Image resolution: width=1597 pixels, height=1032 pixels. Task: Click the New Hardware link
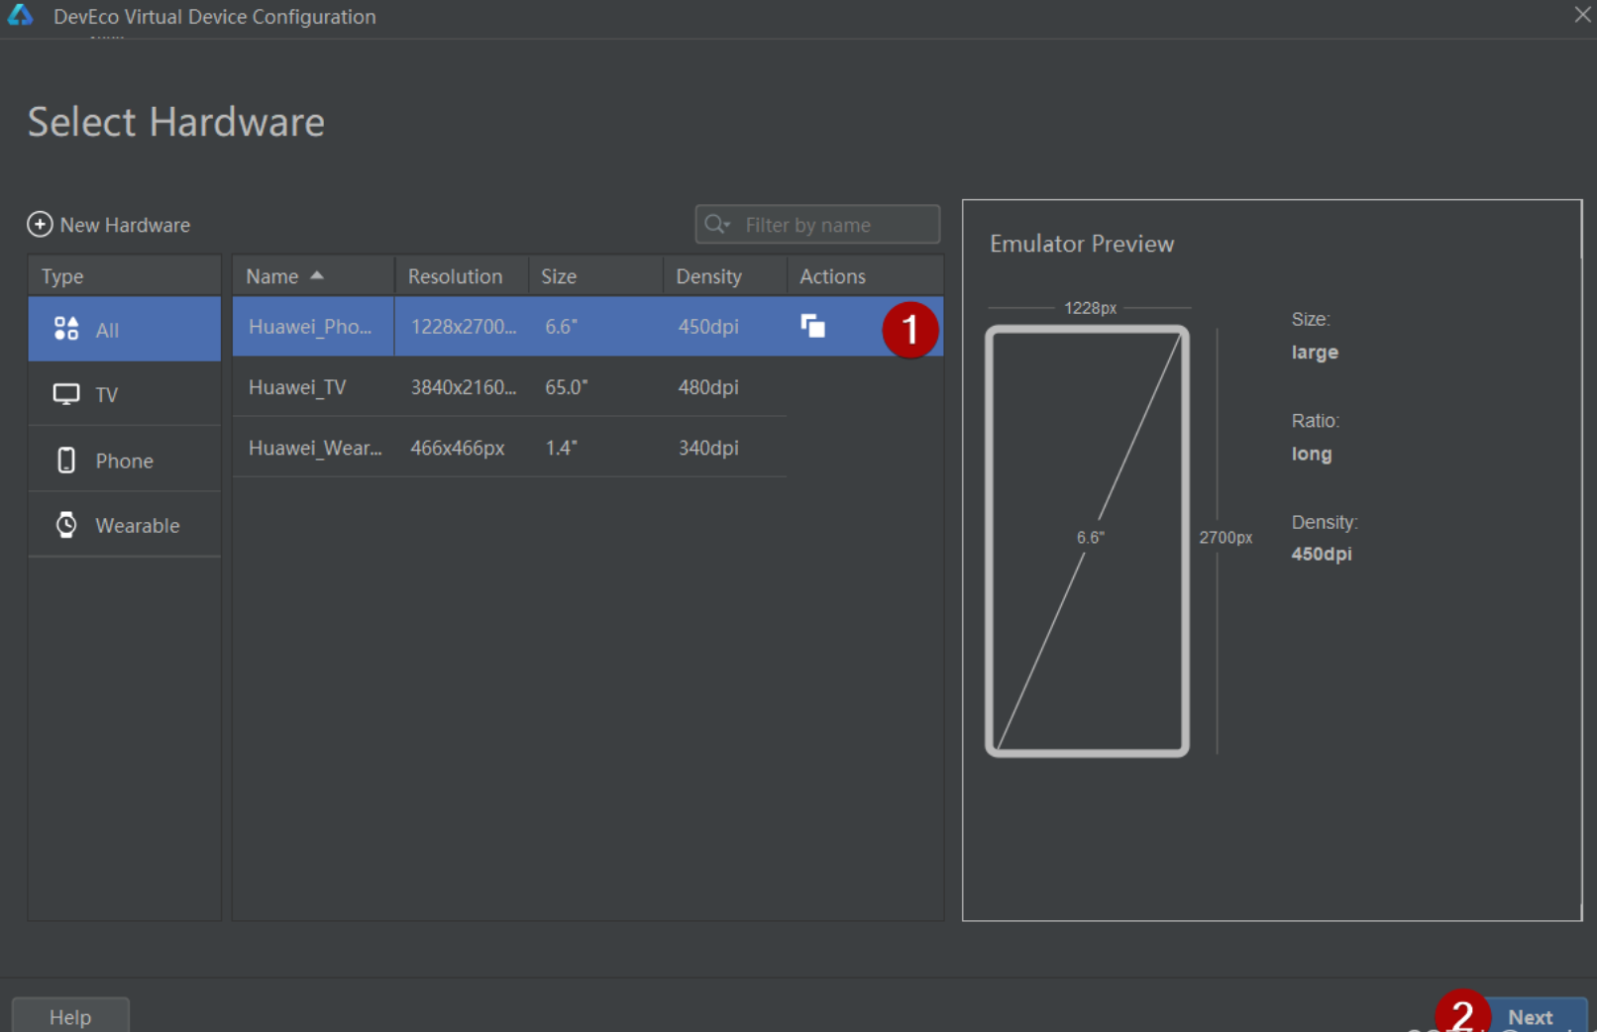[x=125, y=225]
